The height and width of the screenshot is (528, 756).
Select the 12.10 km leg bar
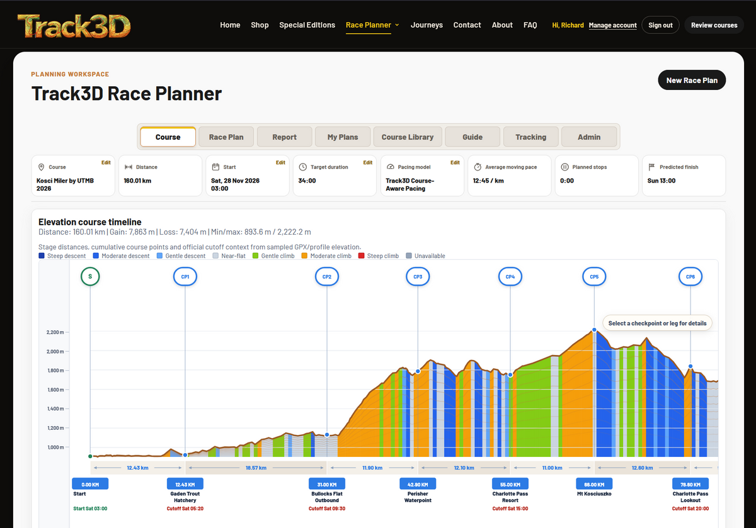pyautogui.click(x=464, y=468)
